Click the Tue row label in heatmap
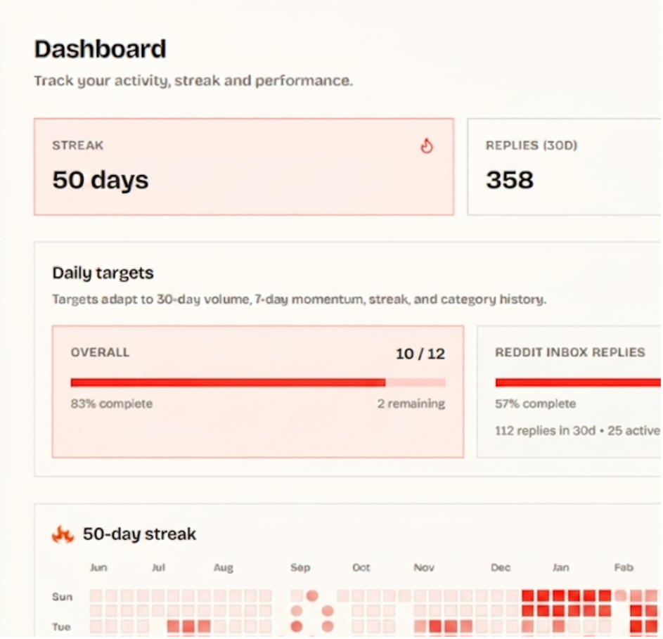This screenshot has height=639, width=663. 61,627
